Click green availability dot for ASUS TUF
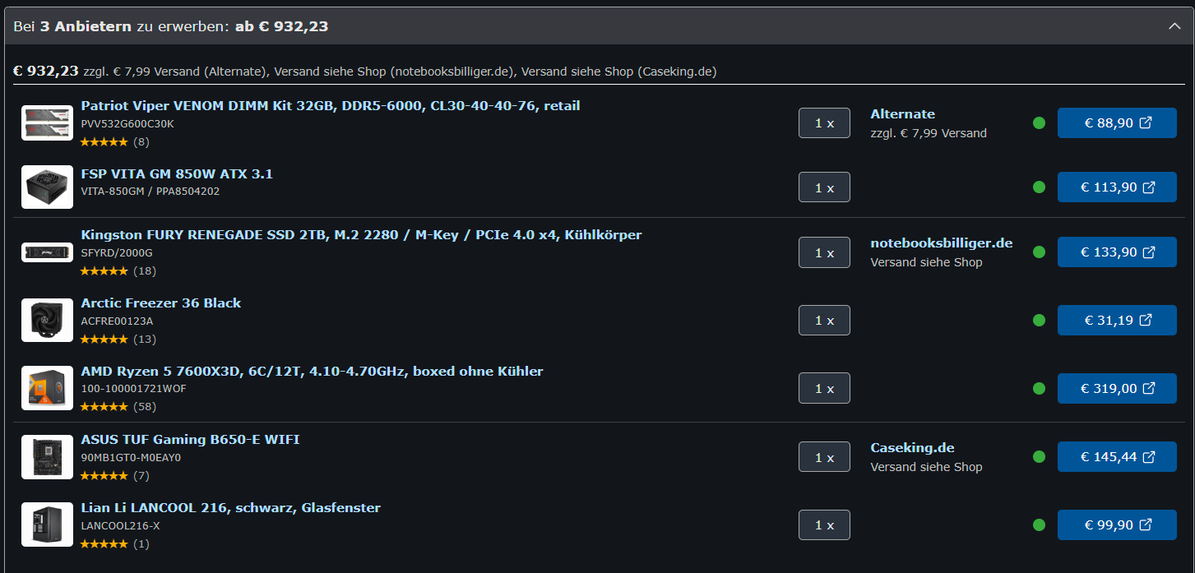This screenshot has height=573, width=1195. pos(1039,457)
